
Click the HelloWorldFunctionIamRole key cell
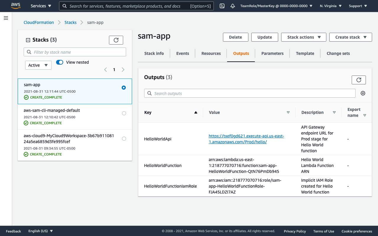tap(170, 186)
